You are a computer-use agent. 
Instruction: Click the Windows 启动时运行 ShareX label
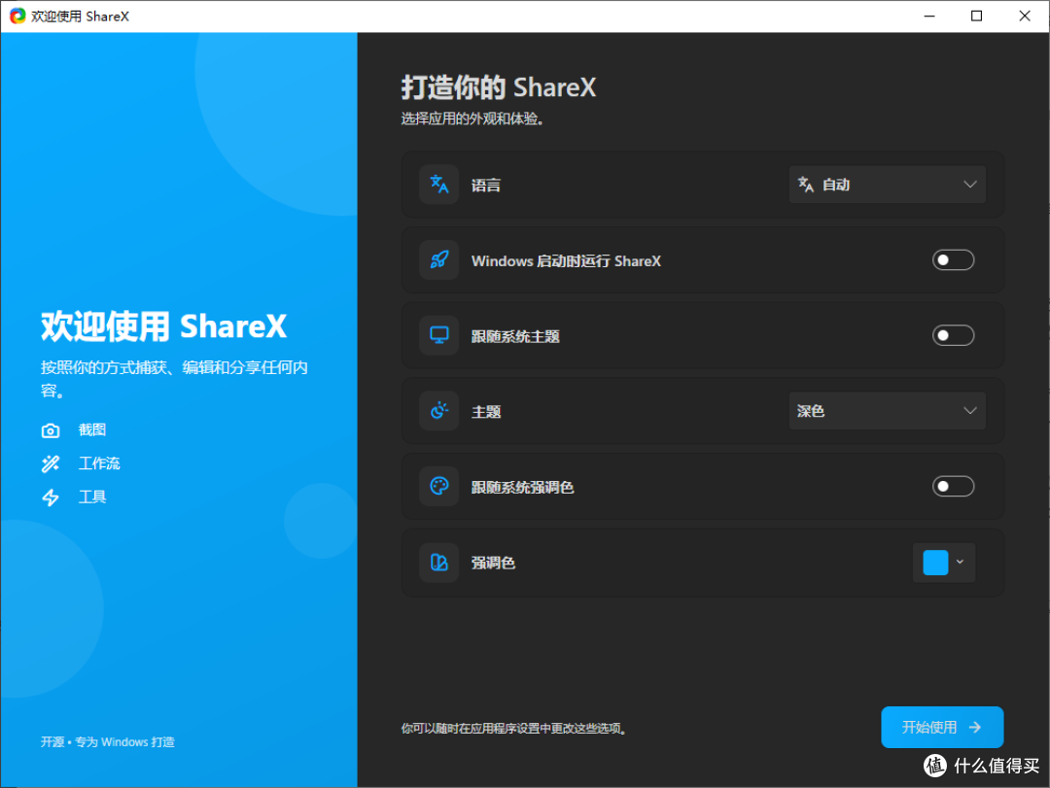tap(566, 261)
